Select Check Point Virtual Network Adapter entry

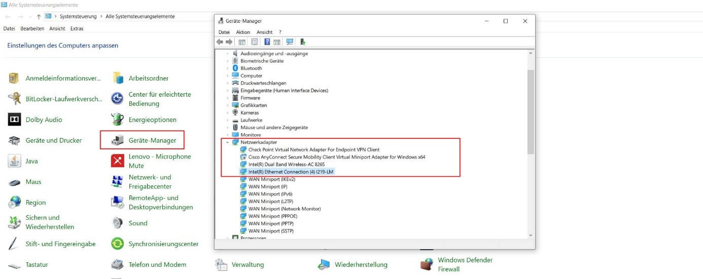(x=314, y=150)
